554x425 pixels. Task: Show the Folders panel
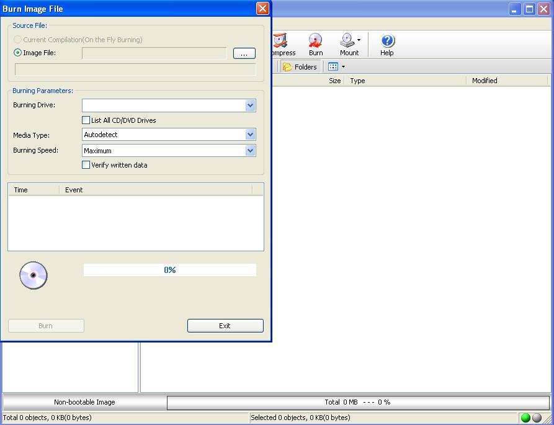(300, 66)
